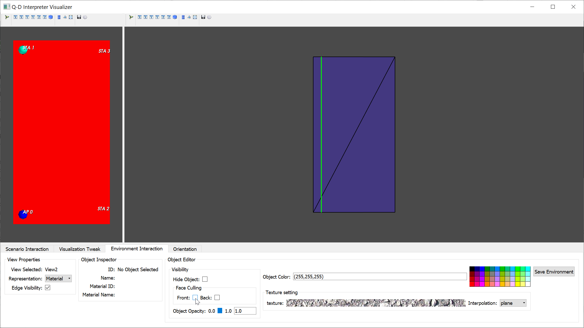Image resolution: width=584 pixels, height=328 pixels.
Task: Click settings gear icon in right toolbar
Action: (x=209, y=17)
